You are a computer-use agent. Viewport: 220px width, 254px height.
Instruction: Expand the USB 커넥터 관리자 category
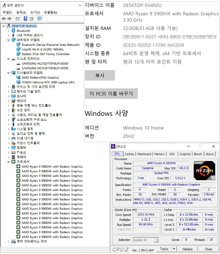[8, 35]
